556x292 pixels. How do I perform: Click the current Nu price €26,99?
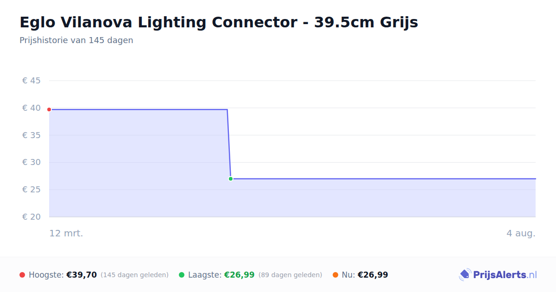pyautogui.click(x=373, y=275)
